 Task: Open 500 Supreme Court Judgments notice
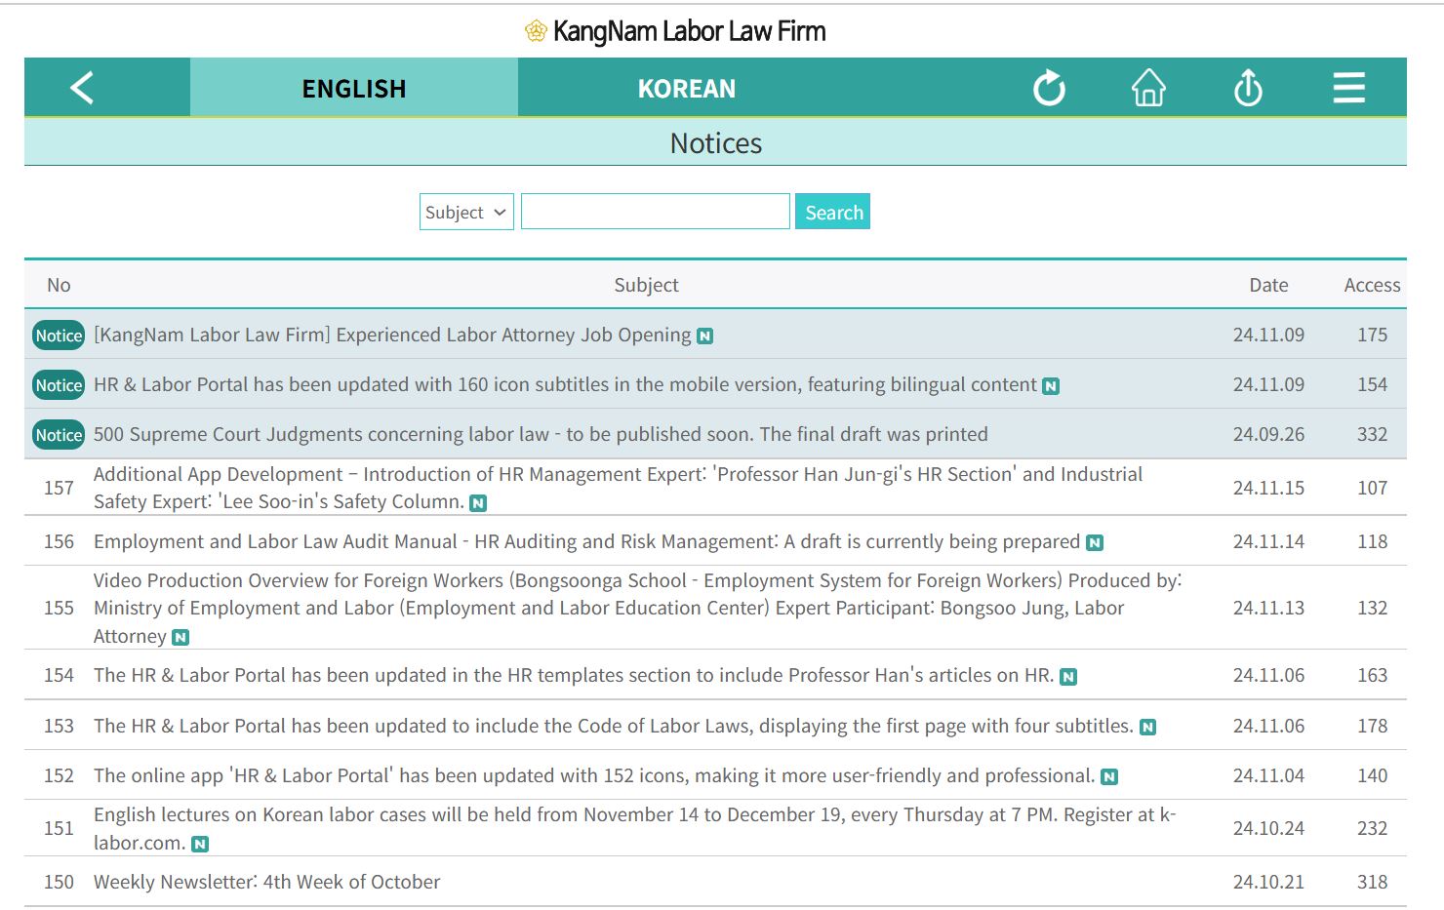tap(541, 434)
